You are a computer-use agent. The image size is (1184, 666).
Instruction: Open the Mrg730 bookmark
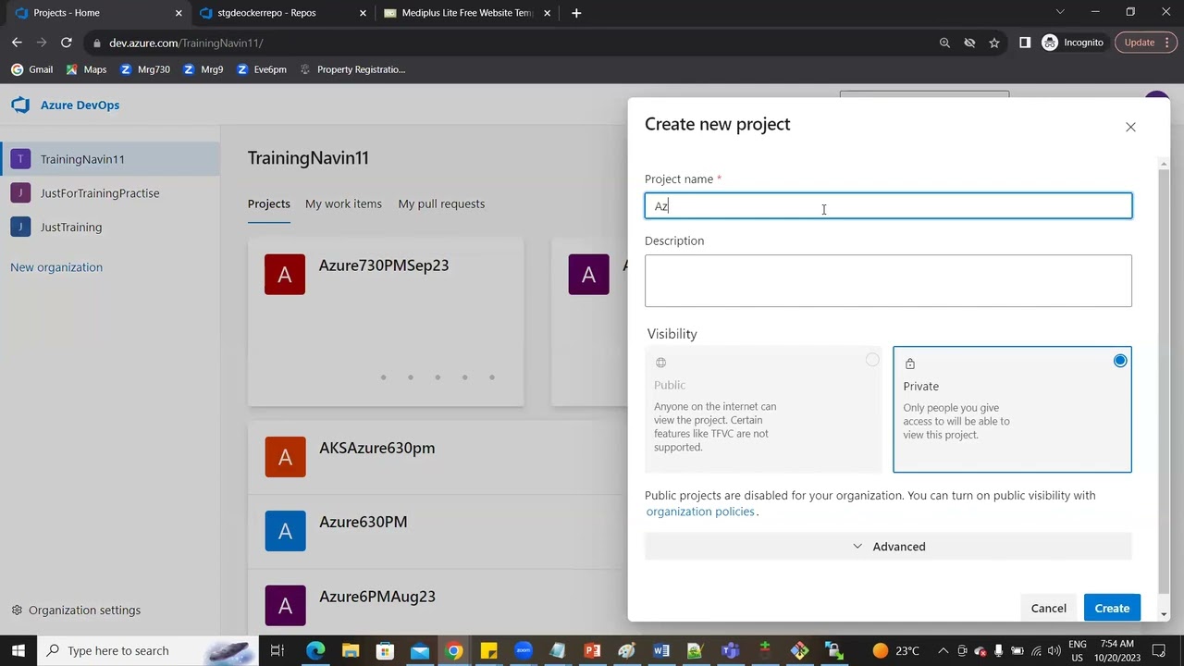point(144,69)
